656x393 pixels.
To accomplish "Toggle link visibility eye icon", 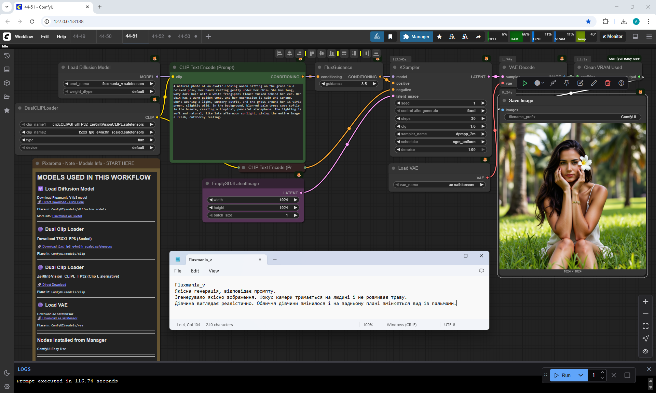I will (x=645, y=351).
